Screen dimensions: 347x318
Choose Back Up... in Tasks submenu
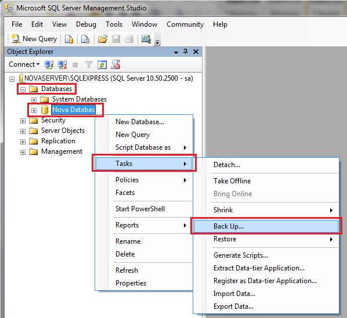(x=266, y=226)
